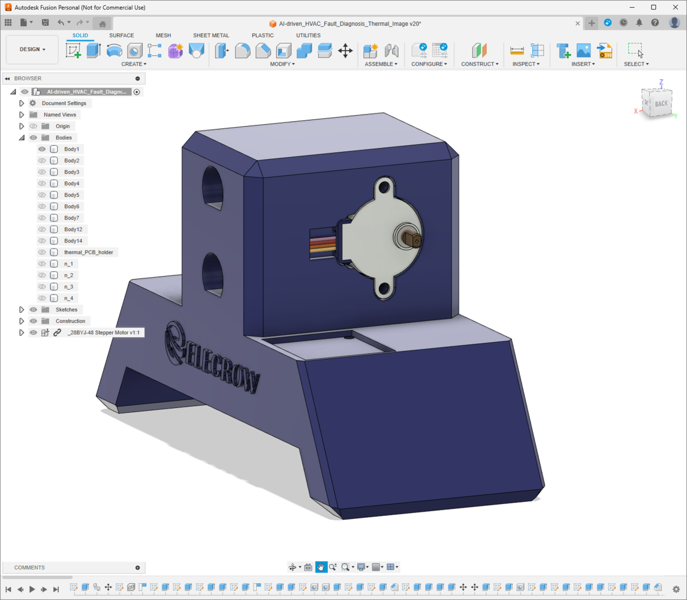The width and height of the screenshot is (687, 600).
Task: Choose the Fillet tool icon
Action: point(242,50)
